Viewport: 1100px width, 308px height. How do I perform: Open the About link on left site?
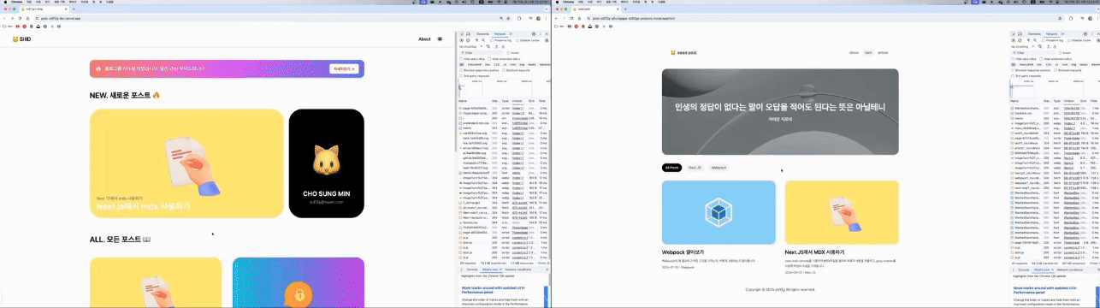424,39
